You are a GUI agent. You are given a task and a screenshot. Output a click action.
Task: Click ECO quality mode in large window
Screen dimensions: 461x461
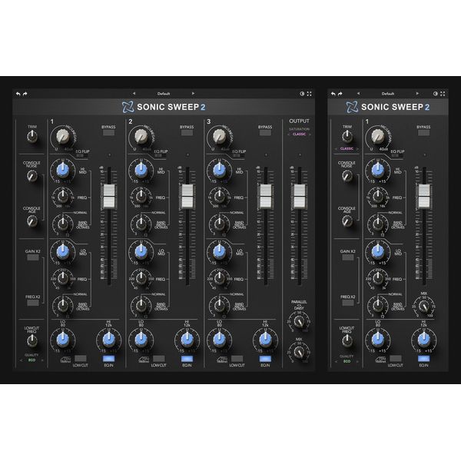pyautogui.click(x=32, y=360)
